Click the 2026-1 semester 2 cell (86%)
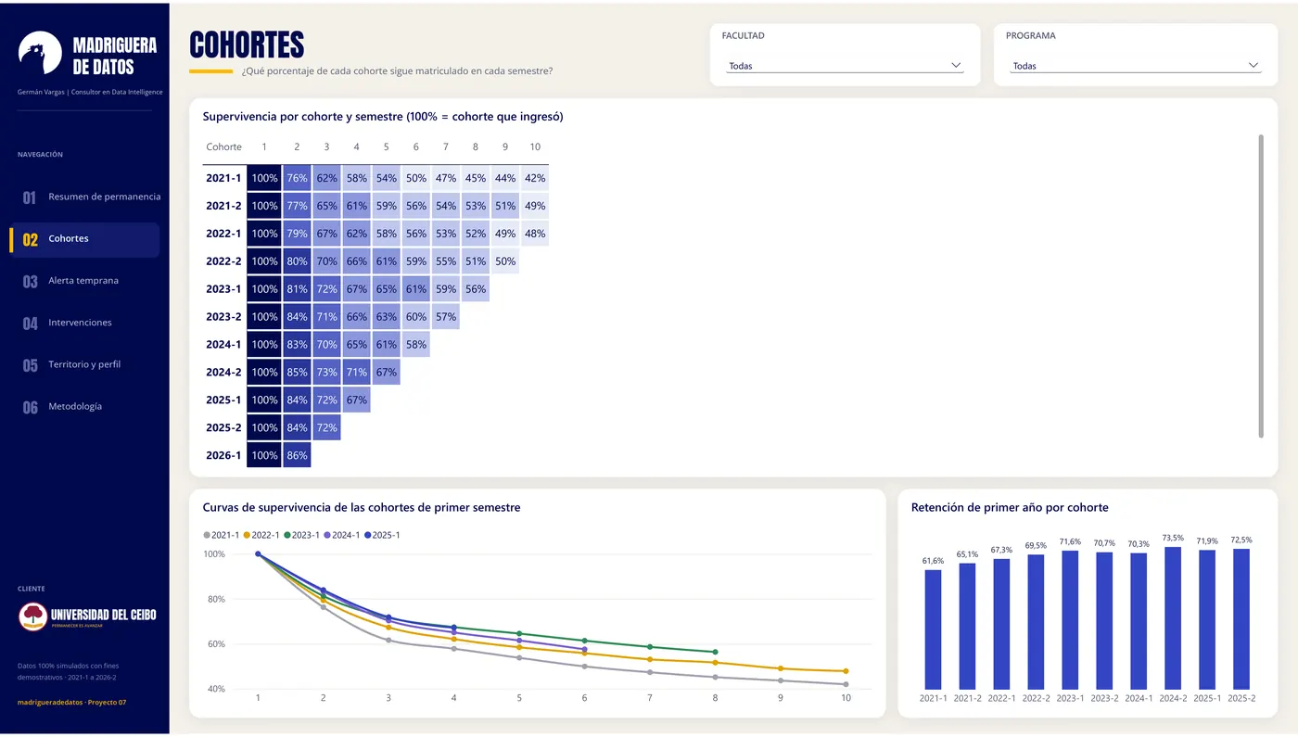 pyautogui.click(x=297, y=456)
